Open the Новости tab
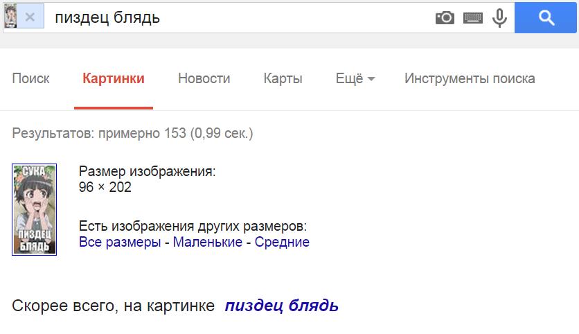 (x=204, y=78)
